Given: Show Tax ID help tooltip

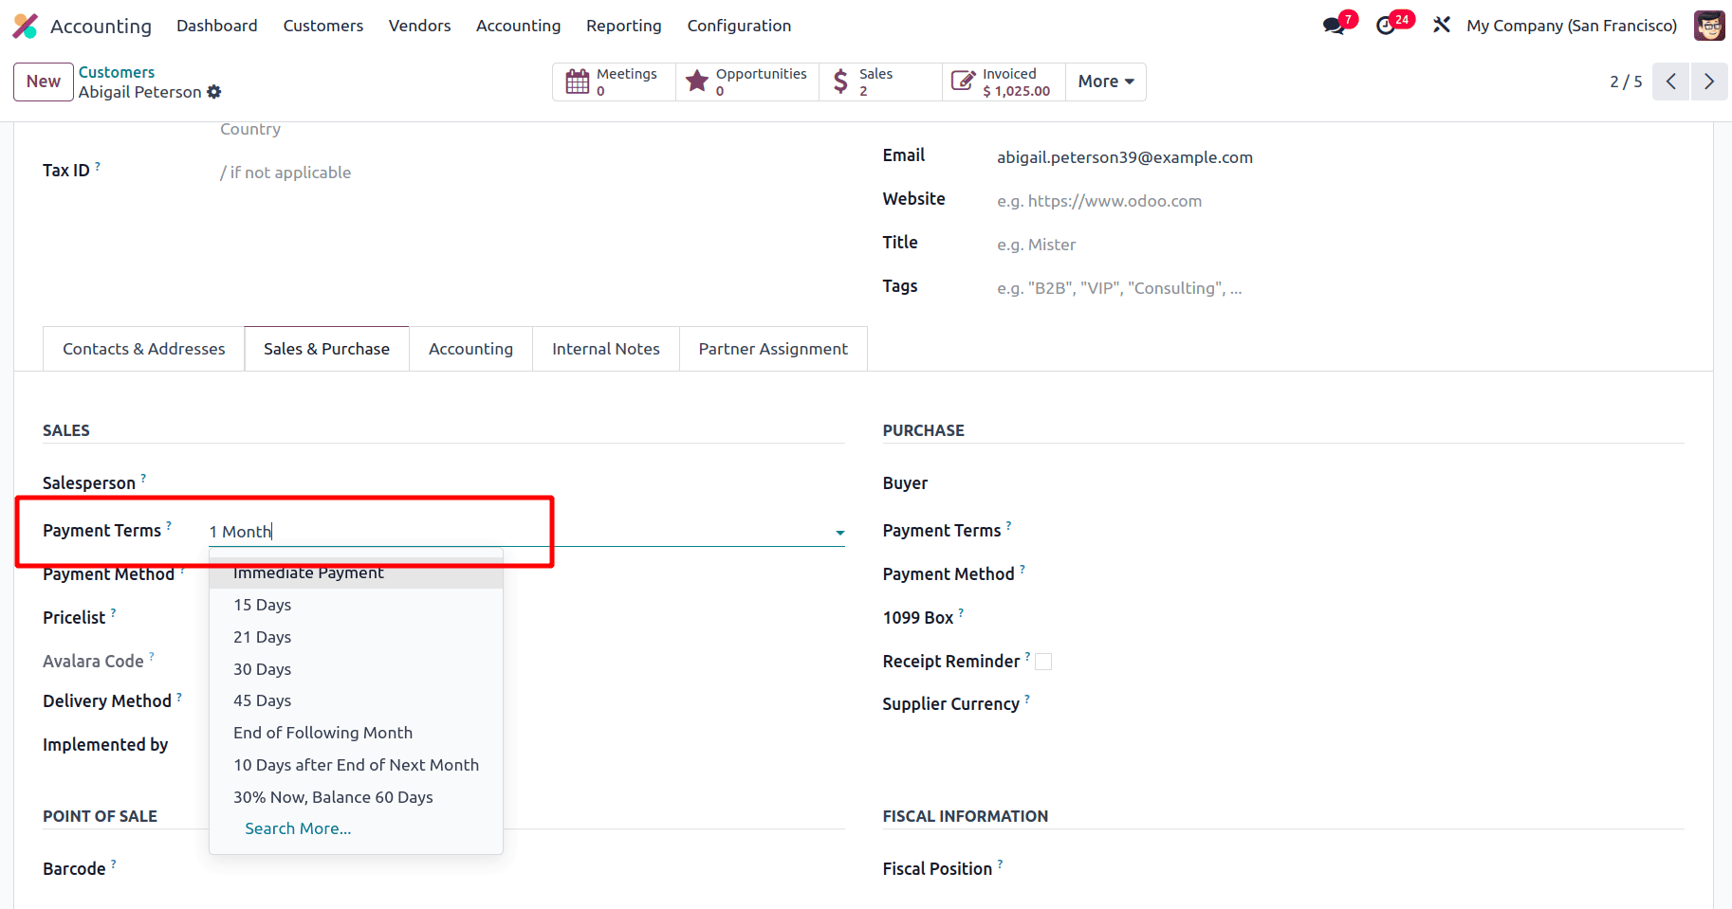Looking at the screenshot, I should 98,165.
